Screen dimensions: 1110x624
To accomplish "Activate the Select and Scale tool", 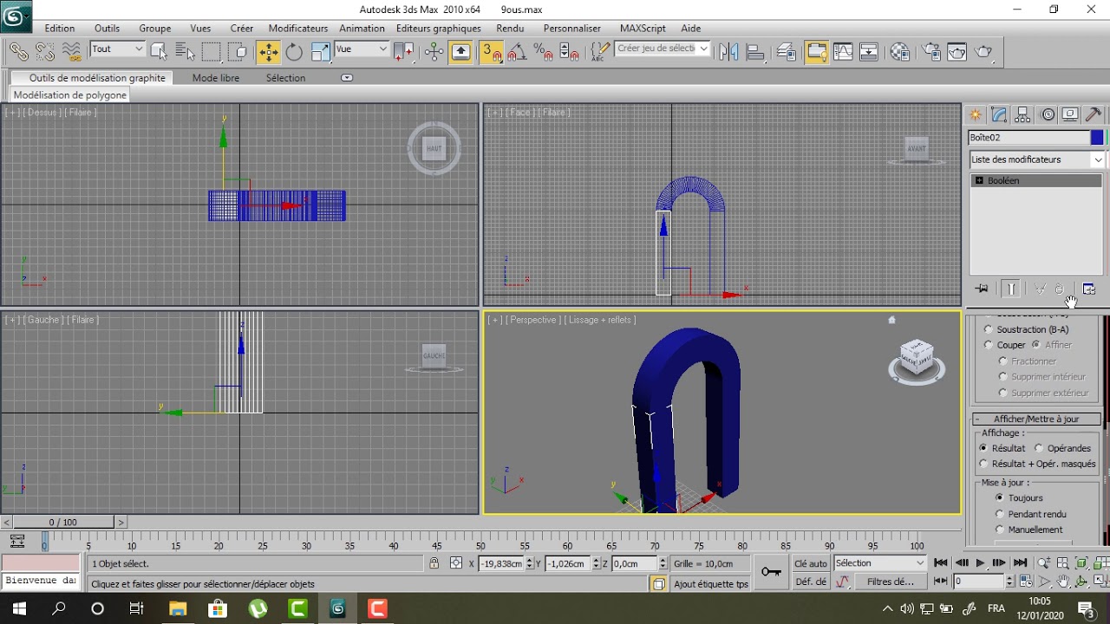I will (x=320, y=52).
